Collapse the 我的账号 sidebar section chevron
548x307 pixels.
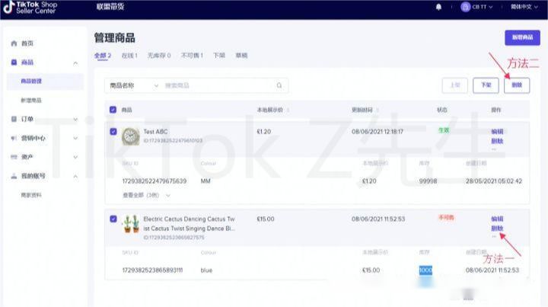click(75, 177)
